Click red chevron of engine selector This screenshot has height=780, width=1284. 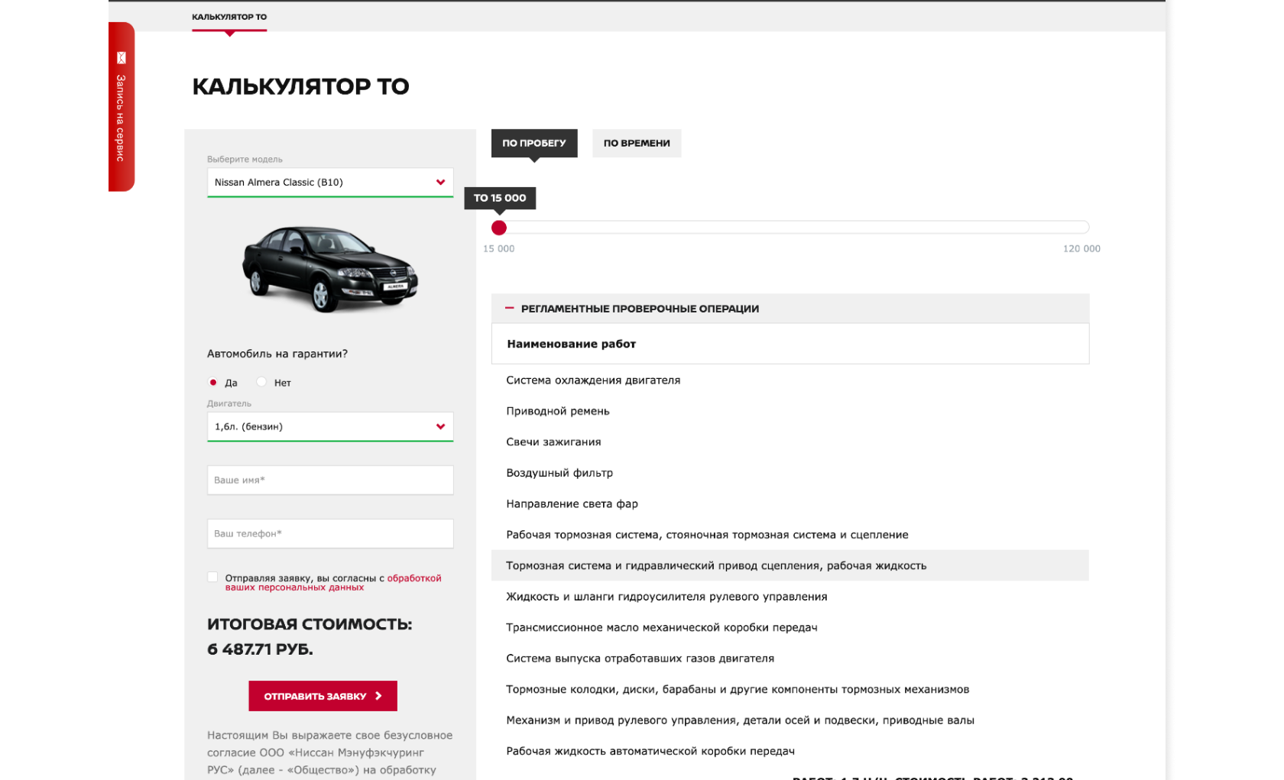(x=440, y=427)
